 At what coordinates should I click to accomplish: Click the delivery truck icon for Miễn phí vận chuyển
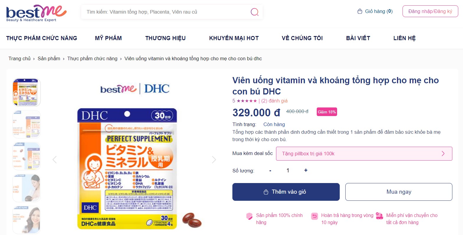coord(378,216)
